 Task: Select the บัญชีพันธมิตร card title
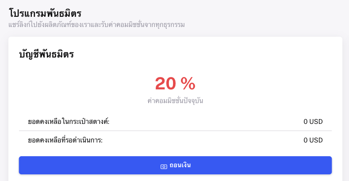point(46,54)
